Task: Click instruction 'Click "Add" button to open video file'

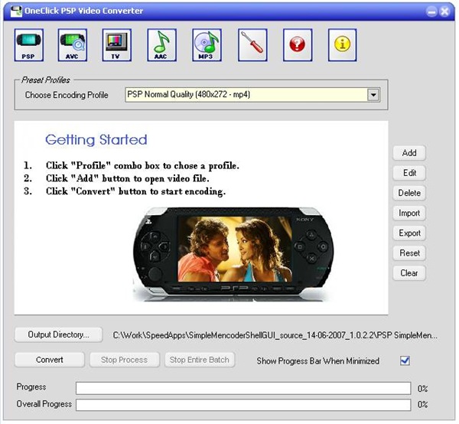Action: [x=128, y=178]
